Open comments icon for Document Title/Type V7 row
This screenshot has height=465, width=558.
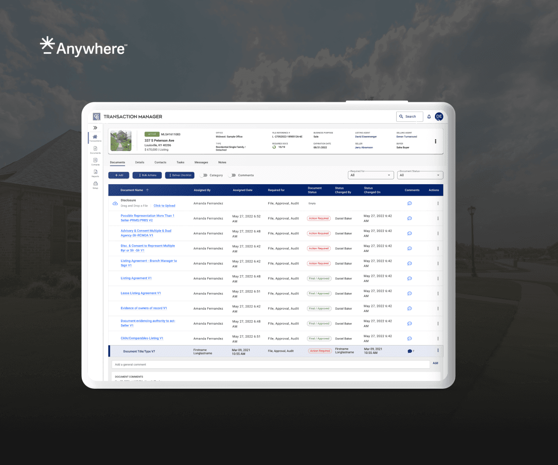click(x=410, y=351)
